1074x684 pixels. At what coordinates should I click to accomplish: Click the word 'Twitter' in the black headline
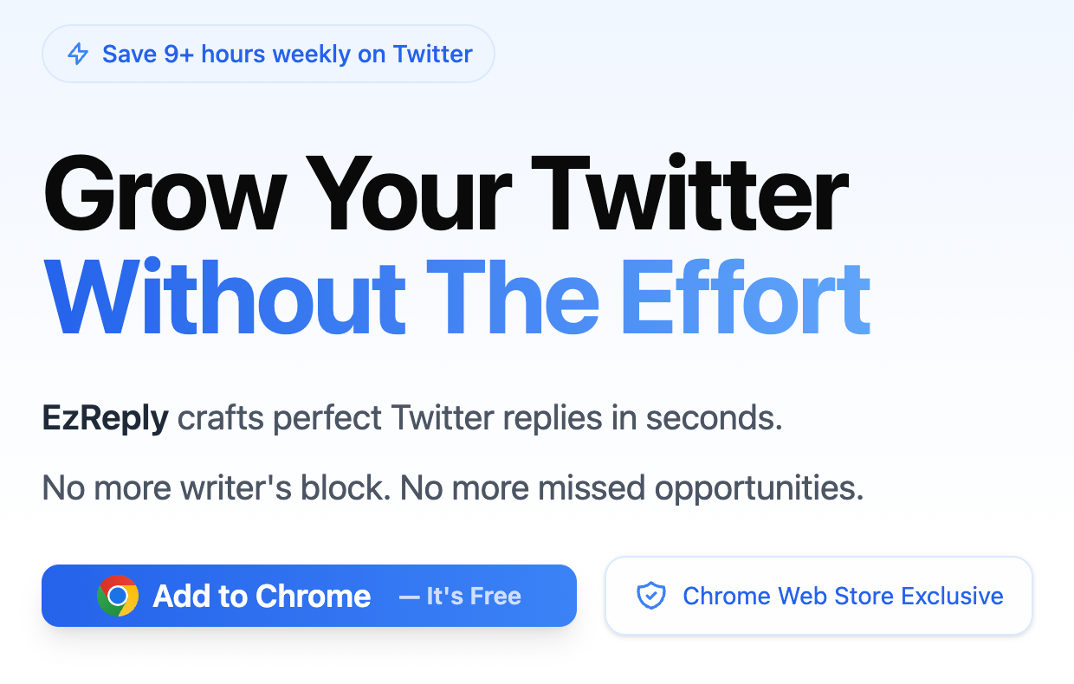click(x=690, y=194)
